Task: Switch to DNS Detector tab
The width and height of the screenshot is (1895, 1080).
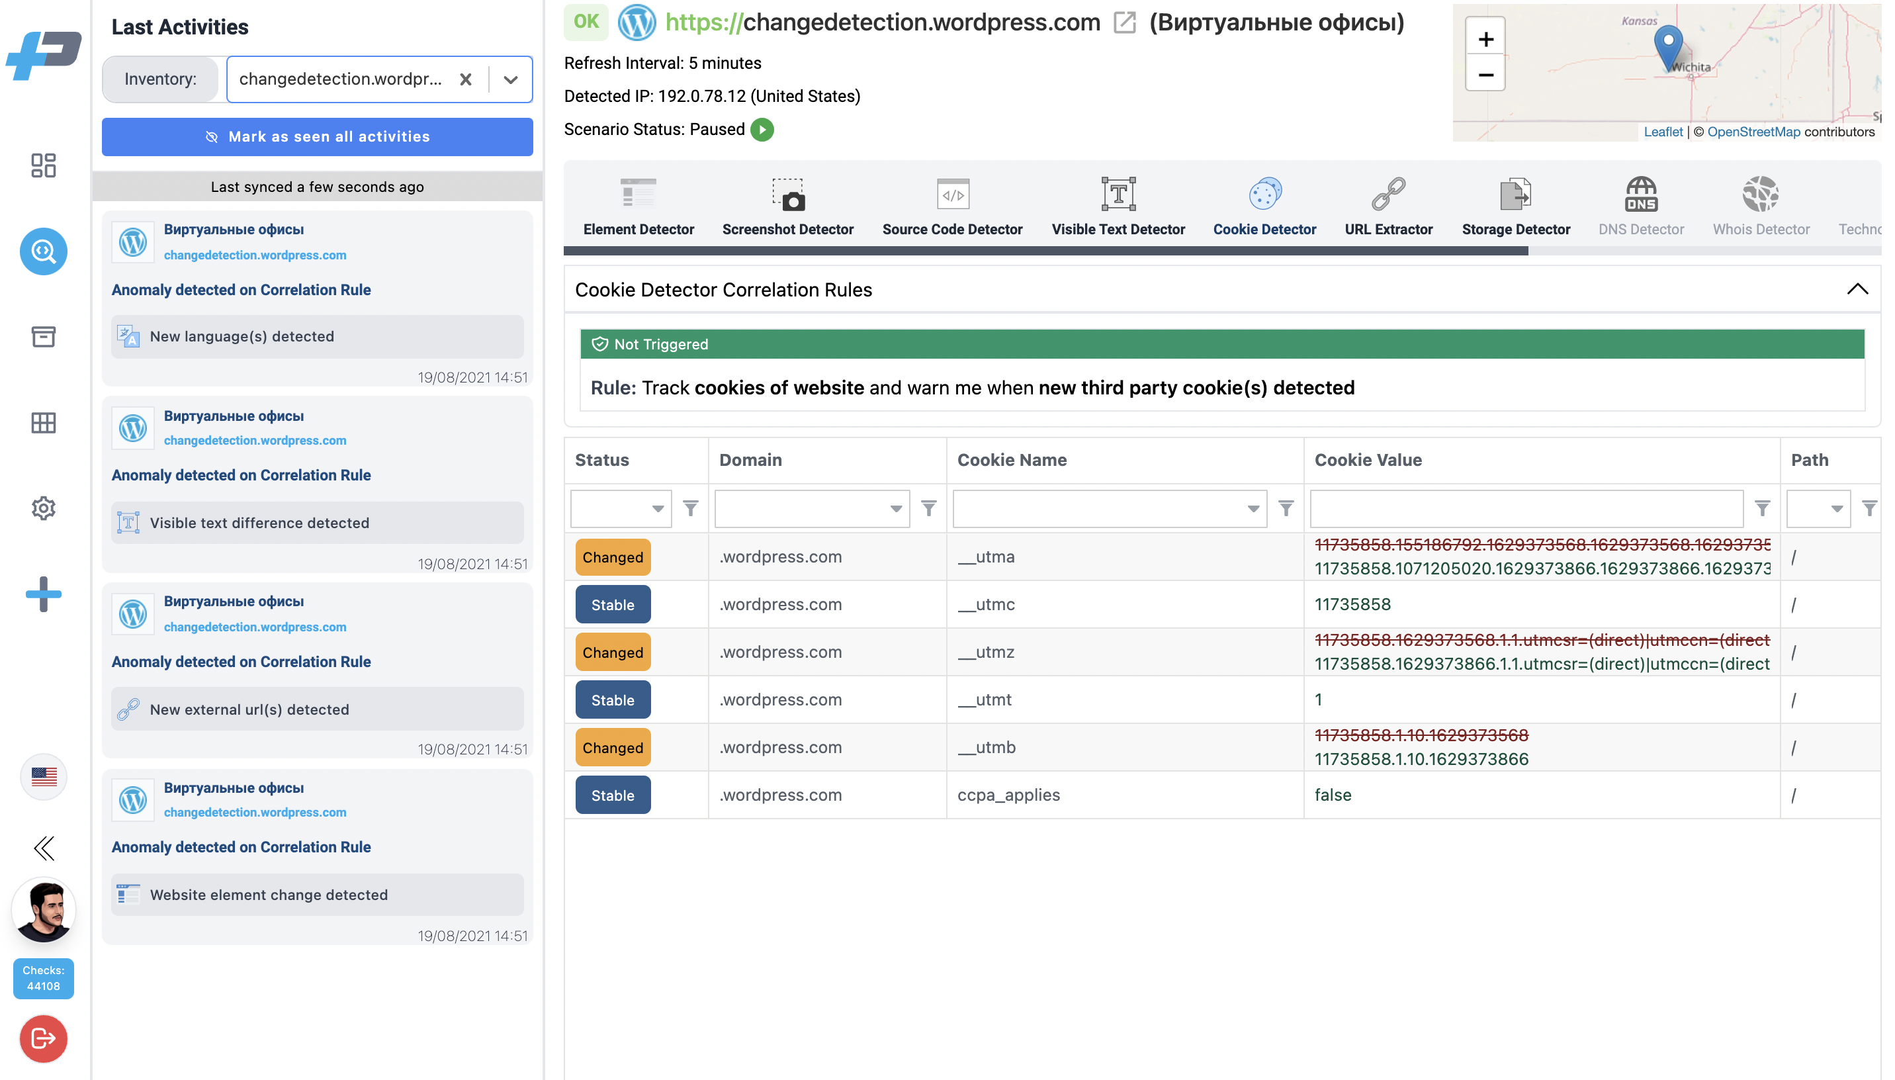Action: (1641, 207)
